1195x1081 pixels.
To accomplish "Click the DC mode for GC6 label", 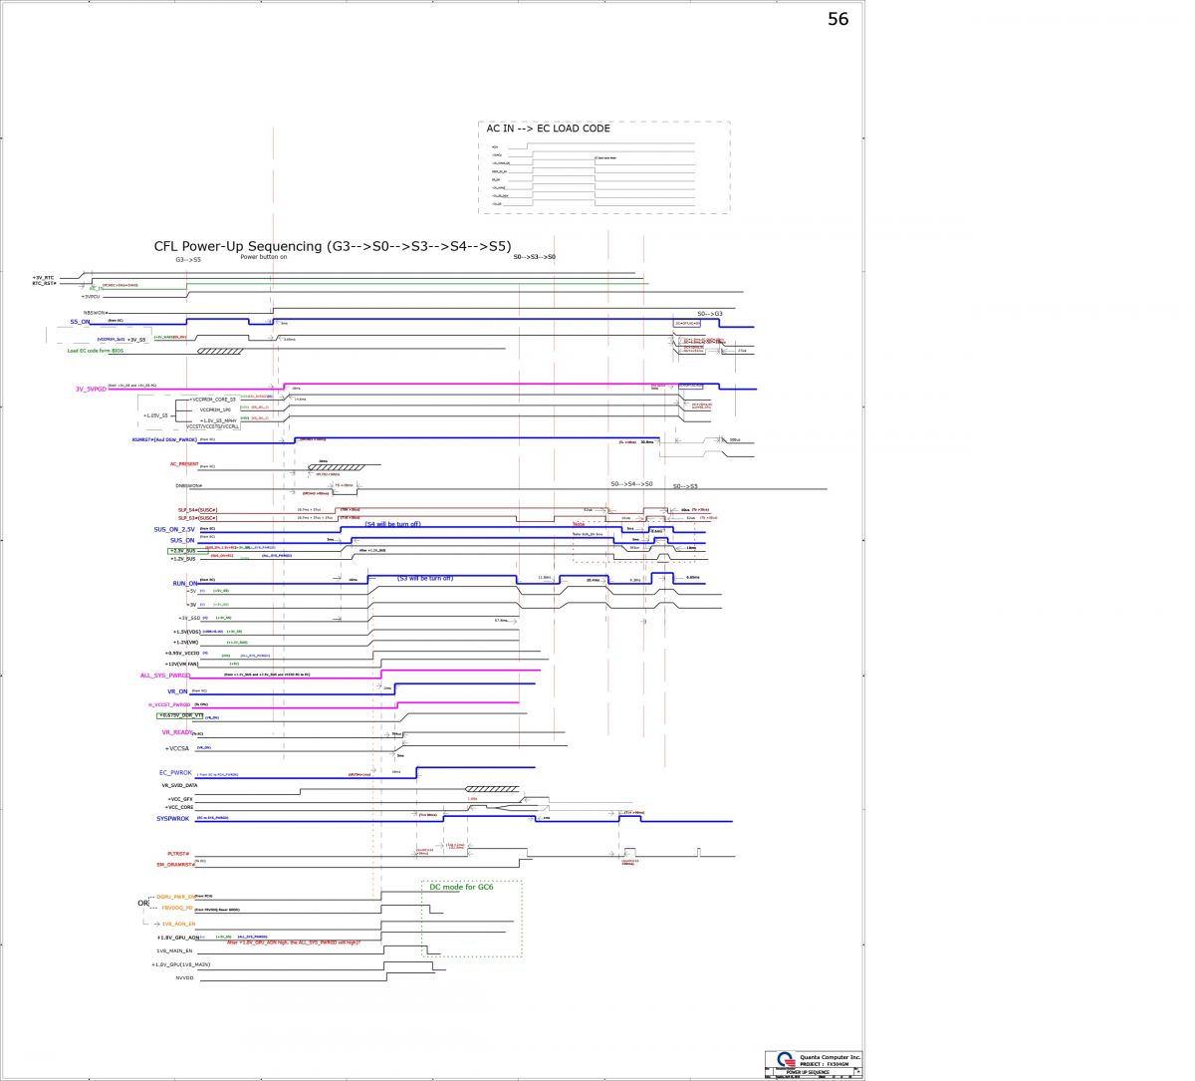I will coord(463,887).
